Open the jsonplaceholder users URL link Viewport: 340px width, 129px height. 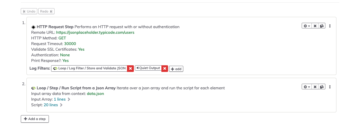coord(95,33)
